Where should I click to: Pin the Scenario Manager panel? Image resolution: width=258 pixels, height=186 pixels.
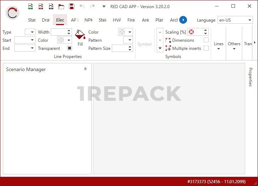point(85,69)
